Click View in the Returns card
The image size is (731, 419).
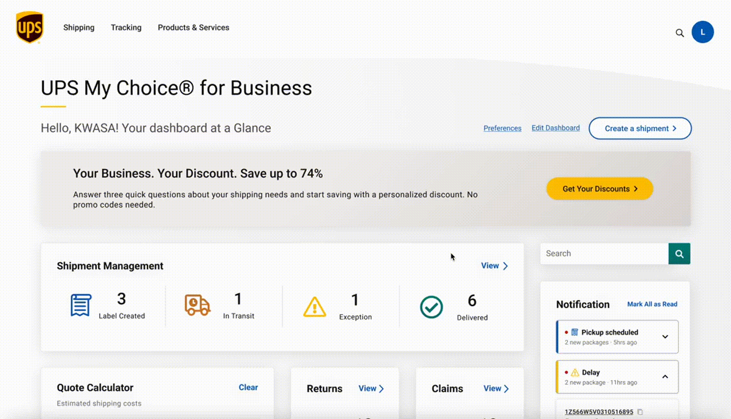[x=371, y=389]
